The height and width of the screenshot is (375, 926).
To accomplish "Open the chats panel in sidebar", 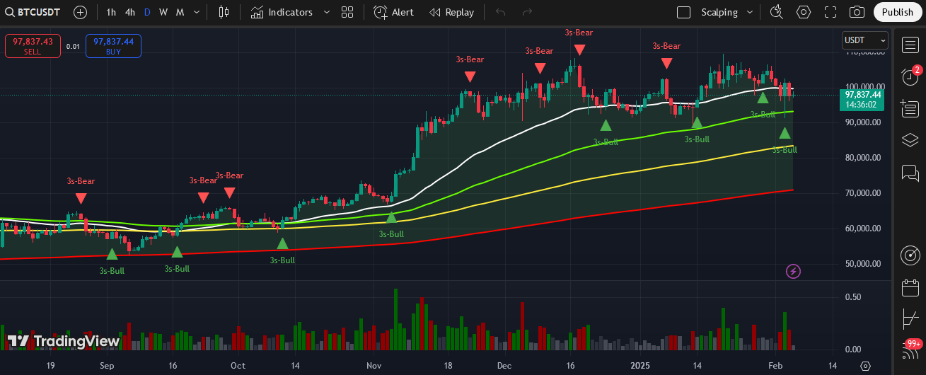I will (910, 172).
